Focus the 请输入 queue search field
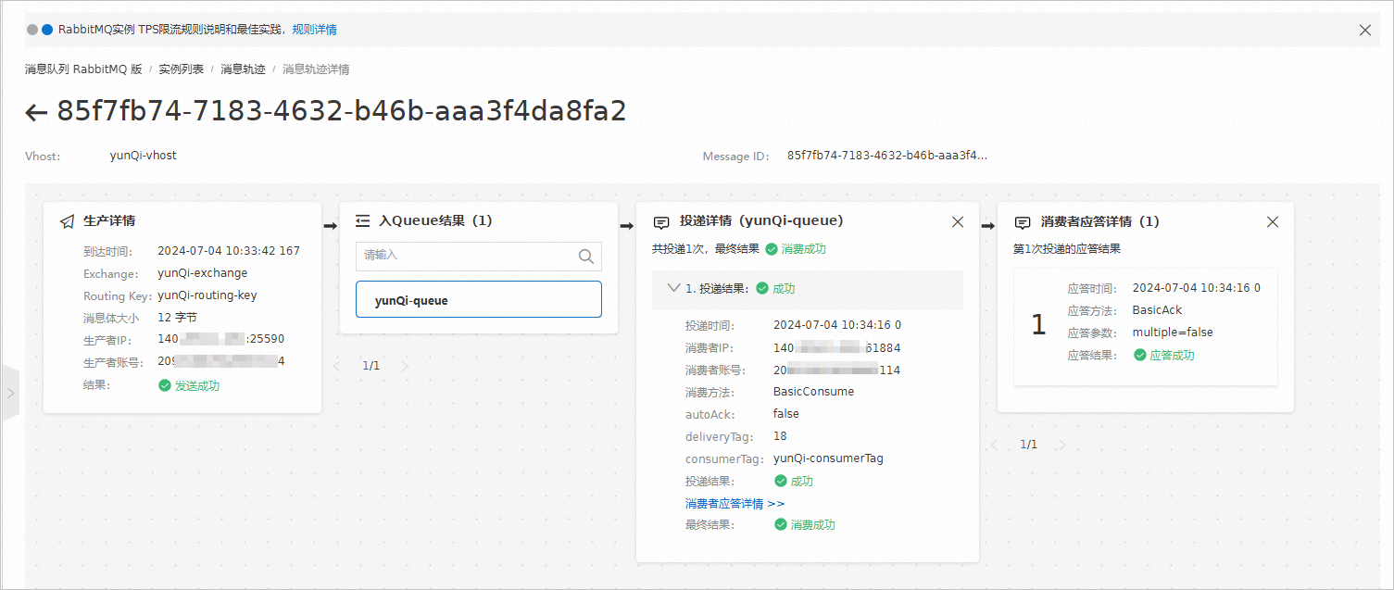Image resolution: width=1394 pixels, height=590 pixels. coord(479,257)
